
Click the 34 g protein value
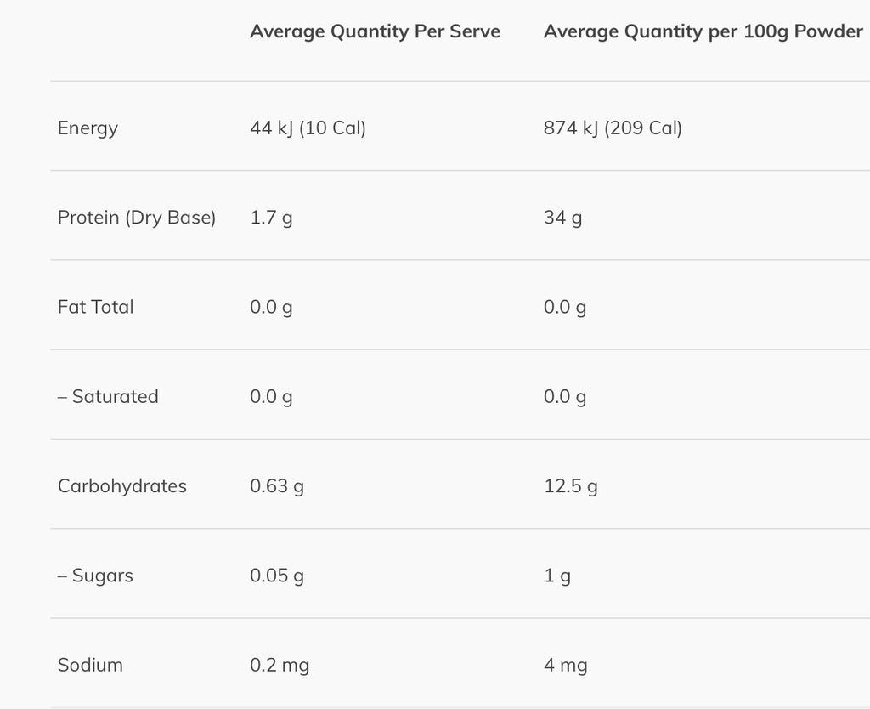tap(562, 218)
